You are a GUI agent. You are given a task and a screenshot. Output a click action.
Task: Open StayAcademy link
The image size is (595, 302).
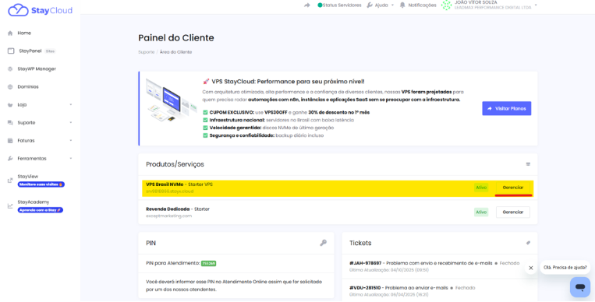click(x=33, y=202)
